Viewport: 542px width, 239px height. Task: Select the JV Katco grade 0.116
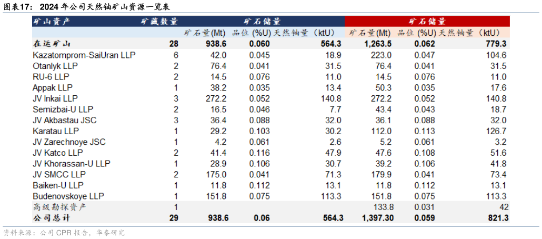click(259, 153)
